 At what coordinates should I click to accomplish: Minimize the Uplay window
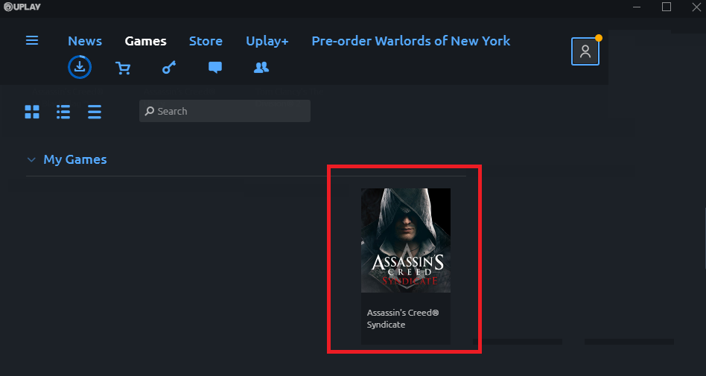point(637,7)
